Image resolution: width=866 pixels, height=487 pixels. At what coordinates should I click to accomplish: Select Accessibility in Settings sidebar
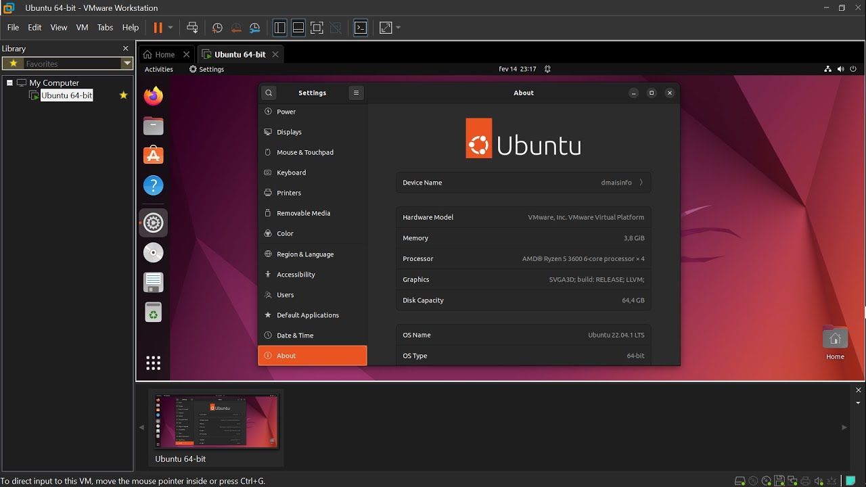point(313,275)
